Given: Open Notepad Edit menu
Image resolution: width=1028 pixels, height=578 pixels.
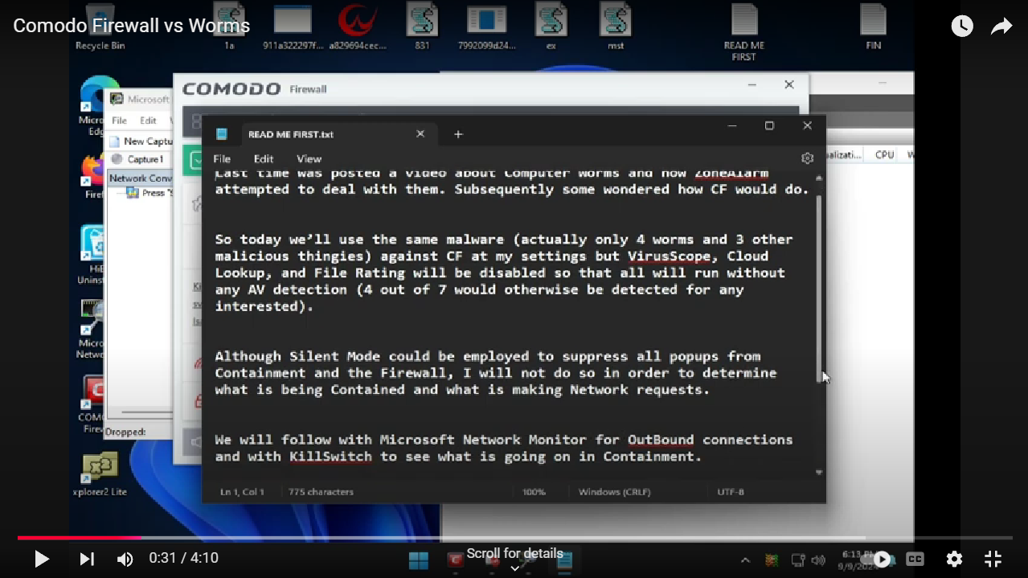Looking at the screenshot, I should click(264, 158).
